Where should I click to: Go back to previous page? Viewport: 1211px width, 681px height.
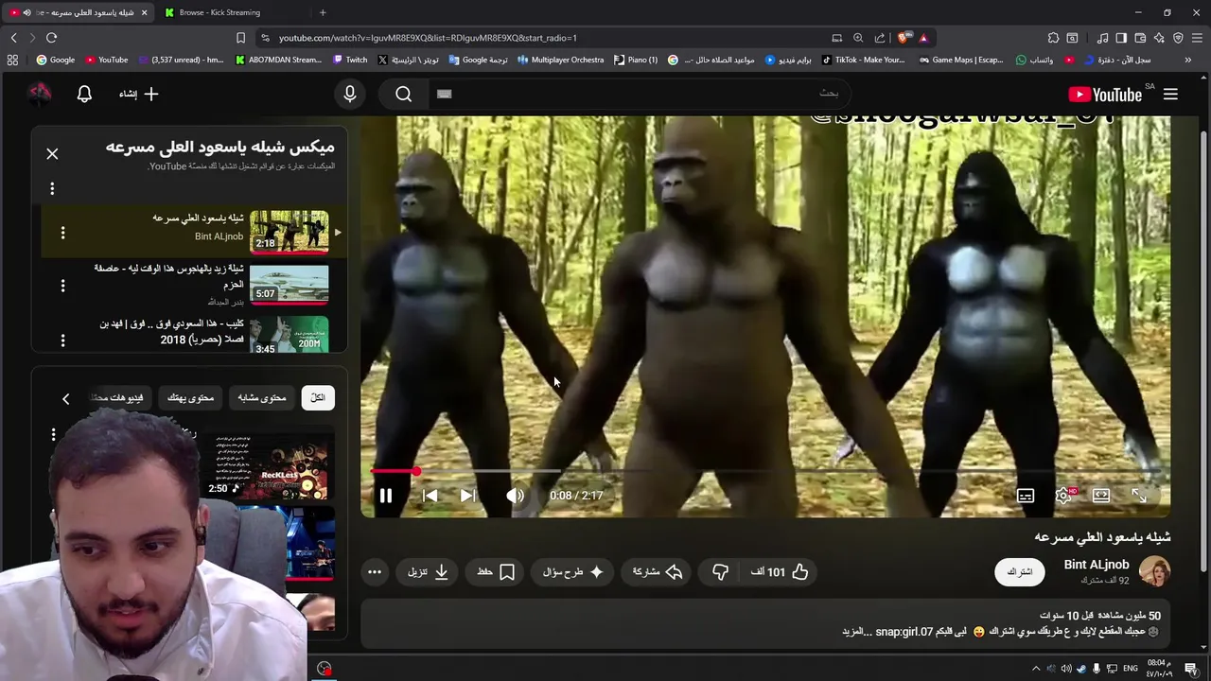13,38
